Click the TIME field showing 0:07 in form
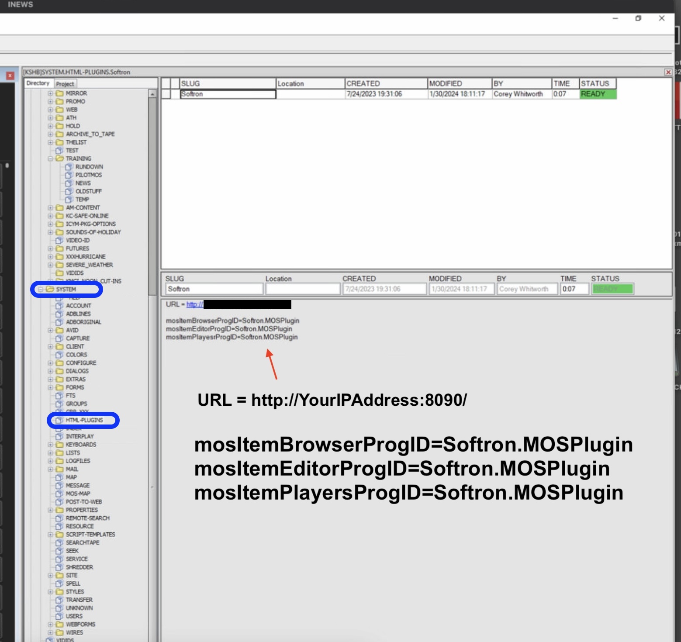Image resolution: width=681 pixels, height=642 pixels. (x=574, y=289)
